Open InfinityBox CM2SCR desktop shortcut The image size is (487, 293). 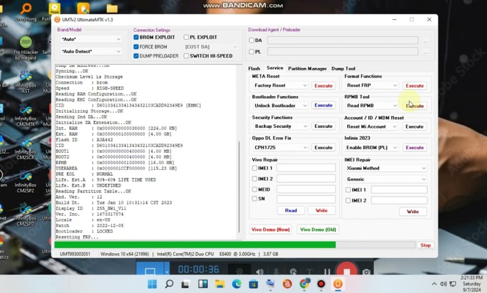click(x=26, y=149)
